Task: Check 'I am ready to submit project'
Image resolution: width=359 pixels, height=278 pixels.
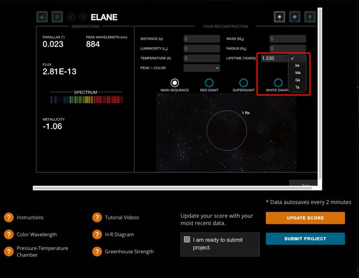Action: (187, 239)
